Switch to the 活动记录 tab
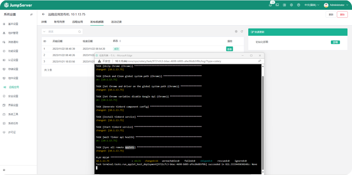The width and height of the screenshot is (352, 175). click(116, 22)
